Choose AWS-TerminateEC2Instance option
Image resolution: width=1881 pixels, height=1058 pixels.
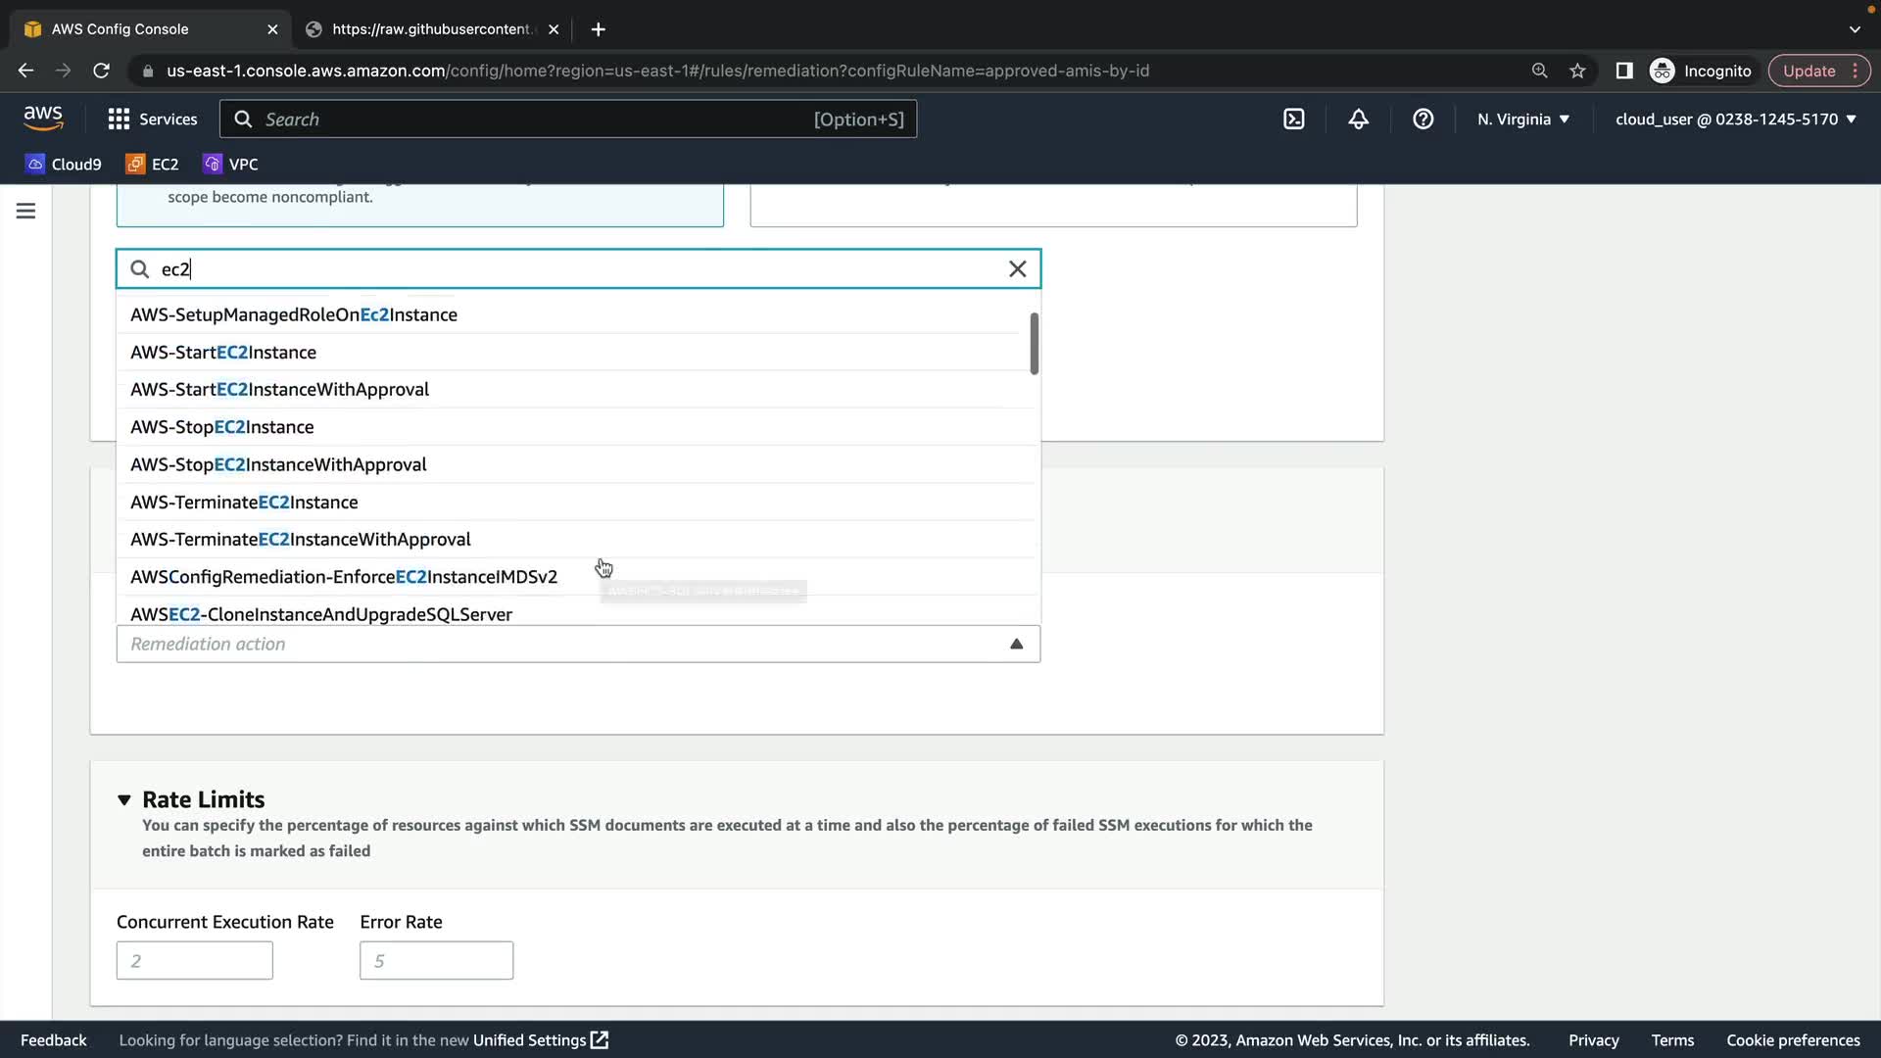click(244, 502)
